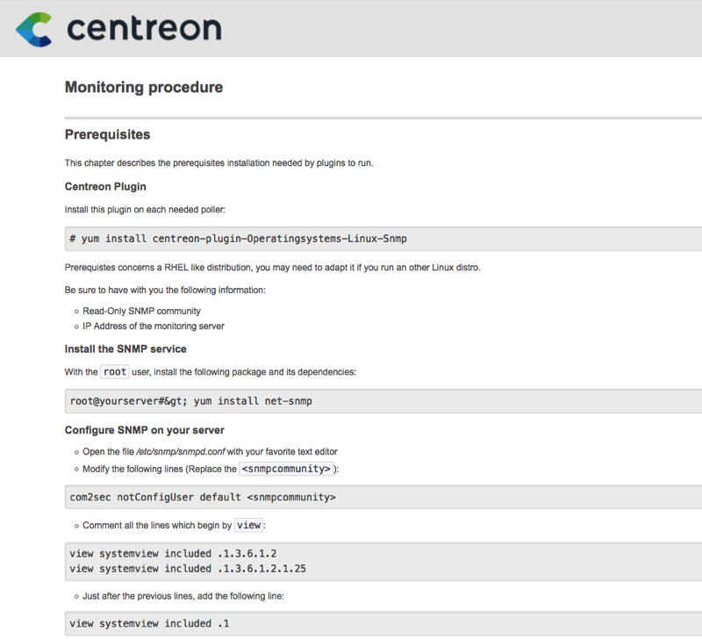Screen dimensions: 702x639
Task: Click the yum install net-snmp code block
Action: point(191,401)
